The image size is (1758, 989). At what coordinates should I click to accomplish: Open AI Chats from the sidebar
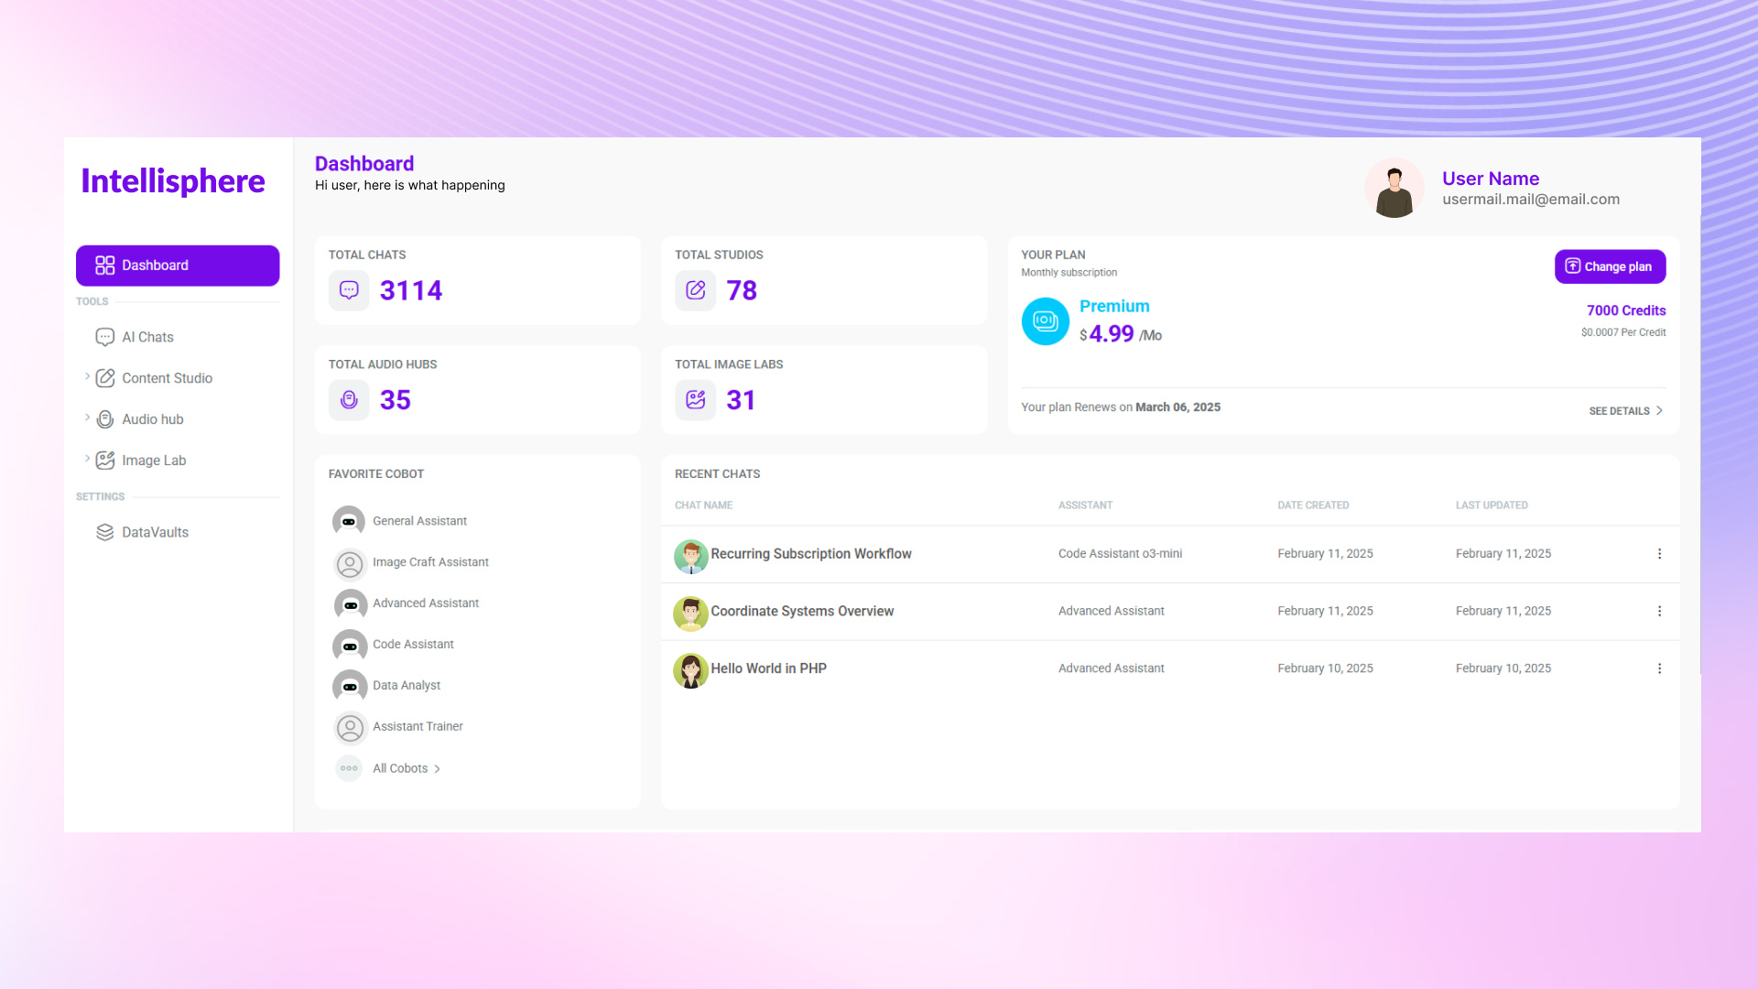(147, 337)
